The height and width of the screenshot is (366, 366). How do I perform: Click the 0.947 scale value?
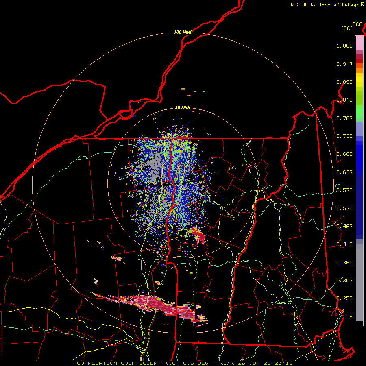(344, 64)
